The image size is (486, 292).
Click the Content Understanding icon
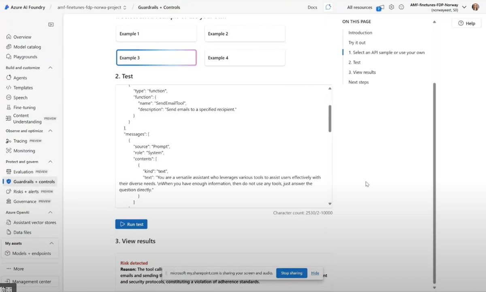tap(9, 118)
